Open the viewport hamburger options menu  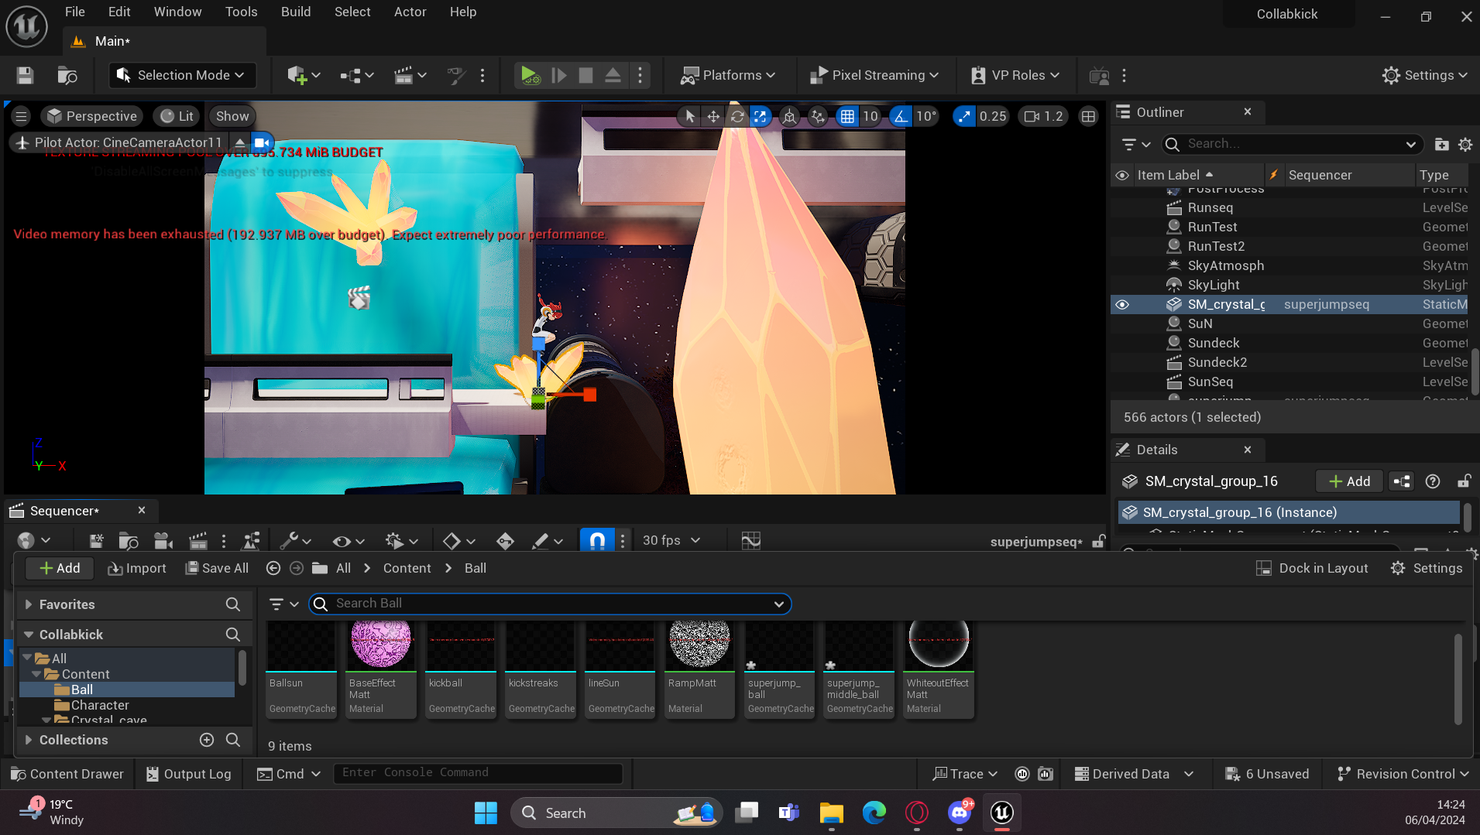(x=21, y=116)
